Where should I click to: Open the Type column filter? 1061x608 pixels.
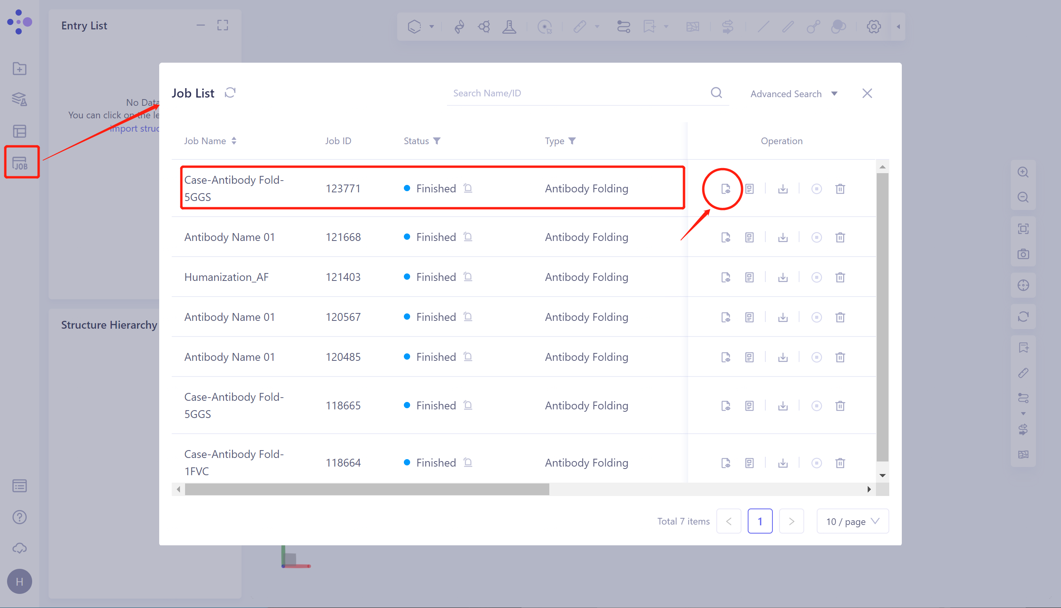pyautogui.click(x=572, y=141)
